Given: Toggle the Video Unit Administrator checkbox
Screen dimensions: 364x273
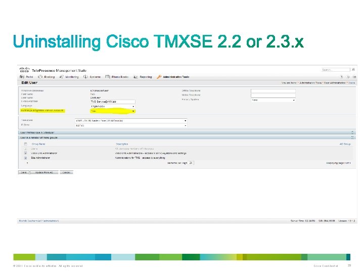Looking at the screenshot, I should (x=26, y=153).
